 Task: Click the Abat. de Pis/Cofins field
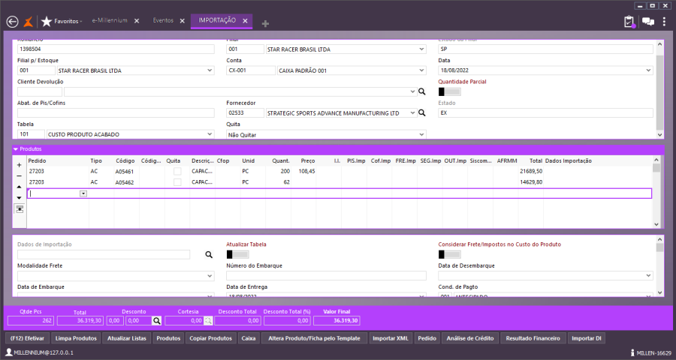[x=116, y=112]
